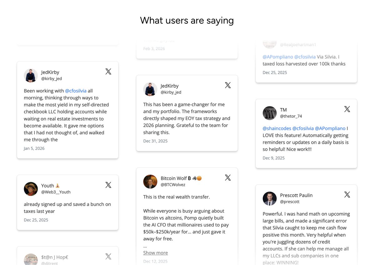The height and width of the screenshot is (265, 375).
Task: Click @APompliano mention in Realjoehartman1's post
Action: [278, 57]
